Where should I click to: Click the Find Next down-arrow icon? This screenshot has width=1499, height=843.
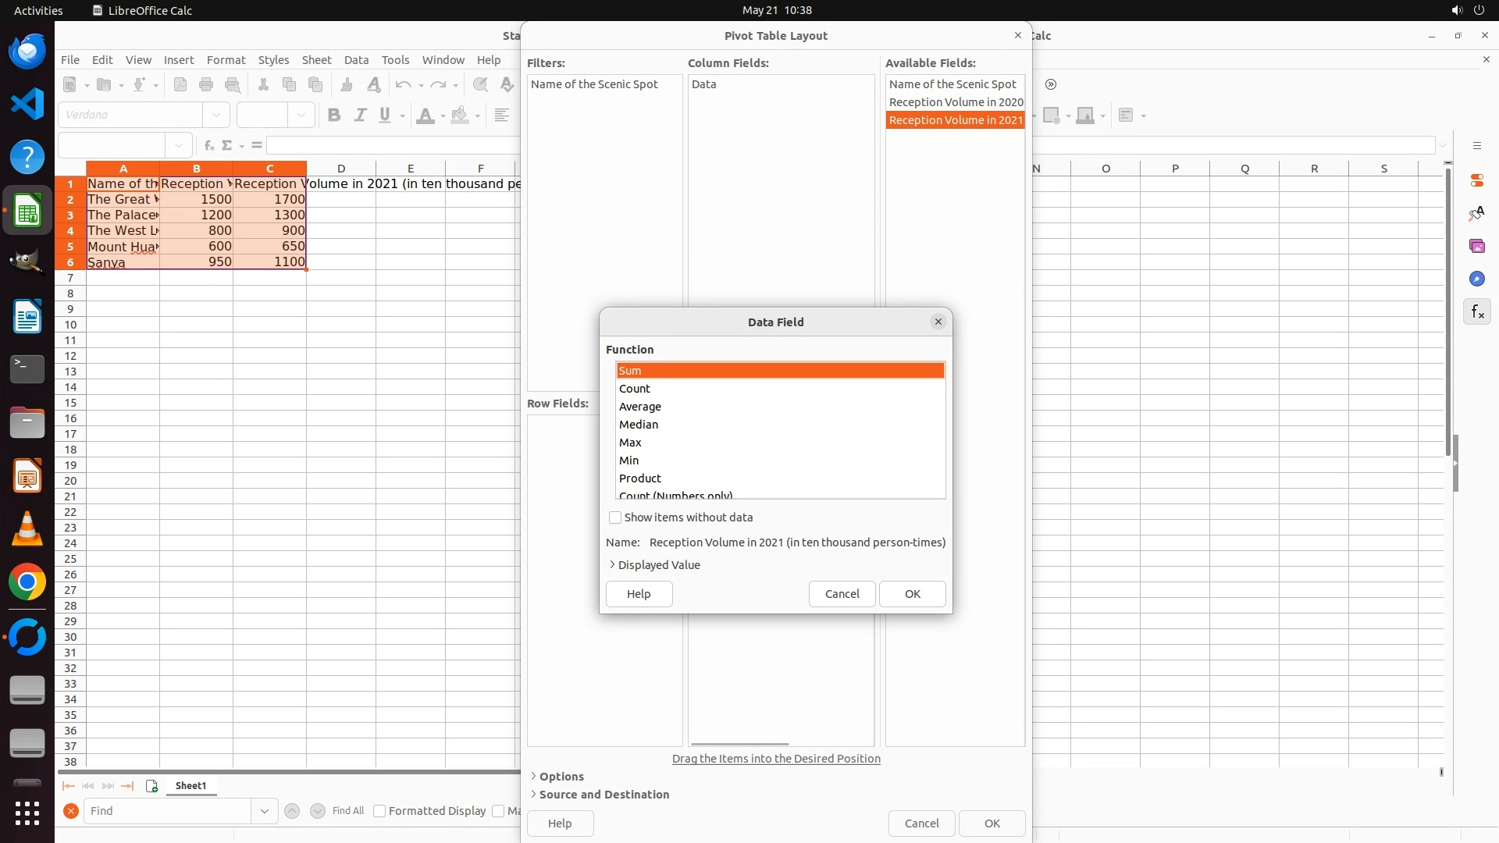318,811
